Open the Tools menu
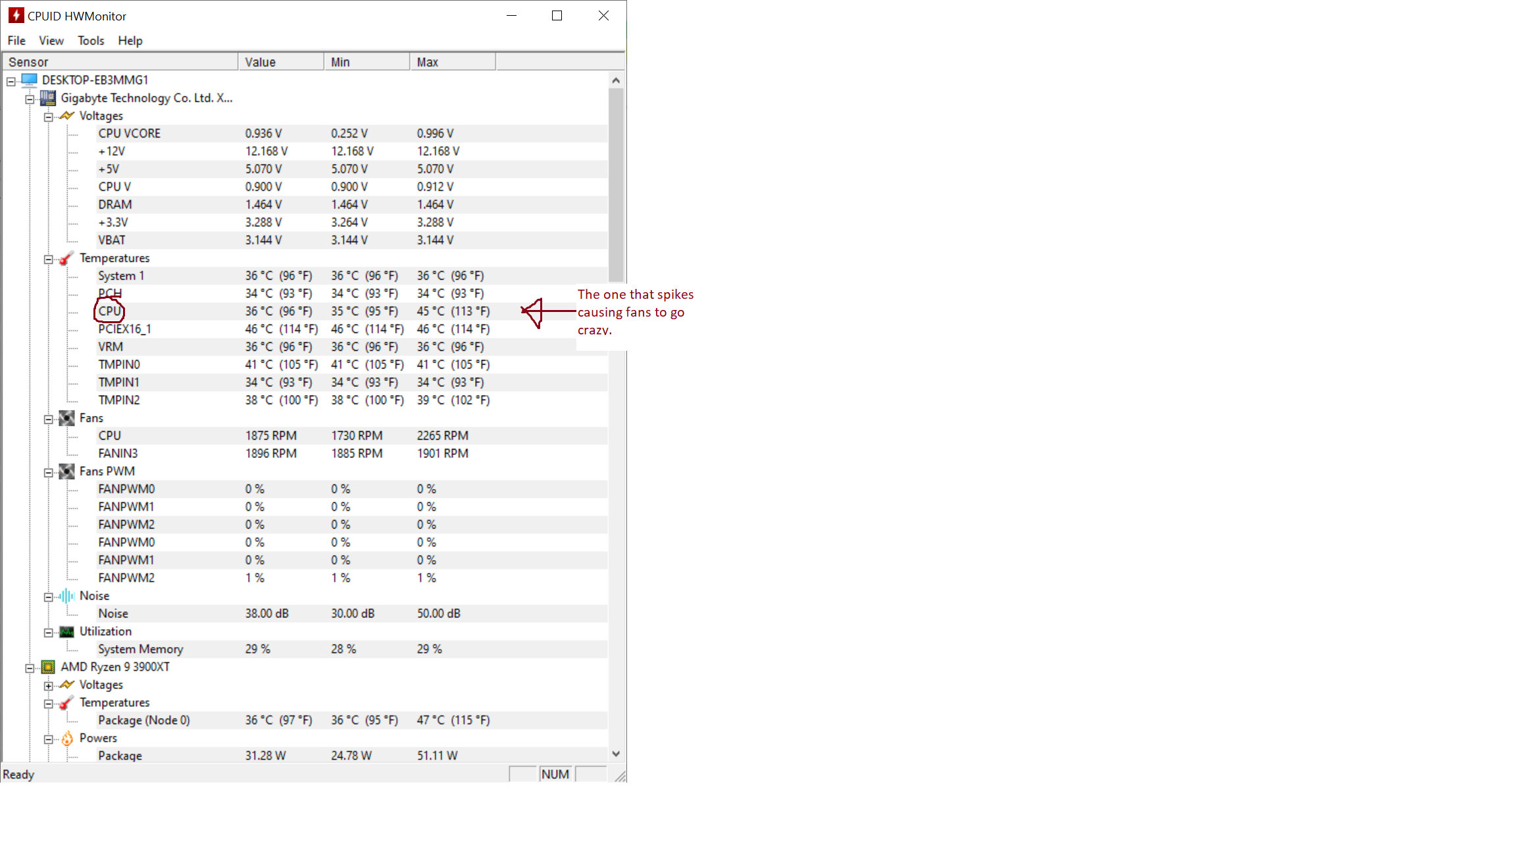This screenshot has width=1516, height=853. [91, 41]
